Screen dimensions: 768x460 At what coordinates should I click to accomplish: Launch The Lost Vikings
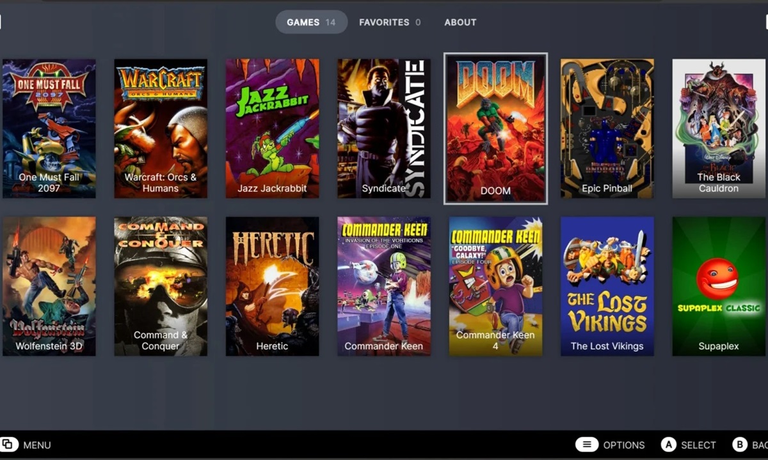(x=607, y=286)
